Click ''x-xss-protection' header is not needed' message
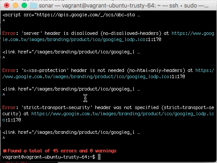 73,71
